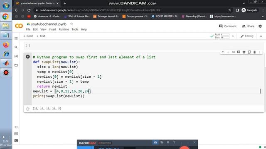Open Firefox from Windows taskbar

pos(6,45)
